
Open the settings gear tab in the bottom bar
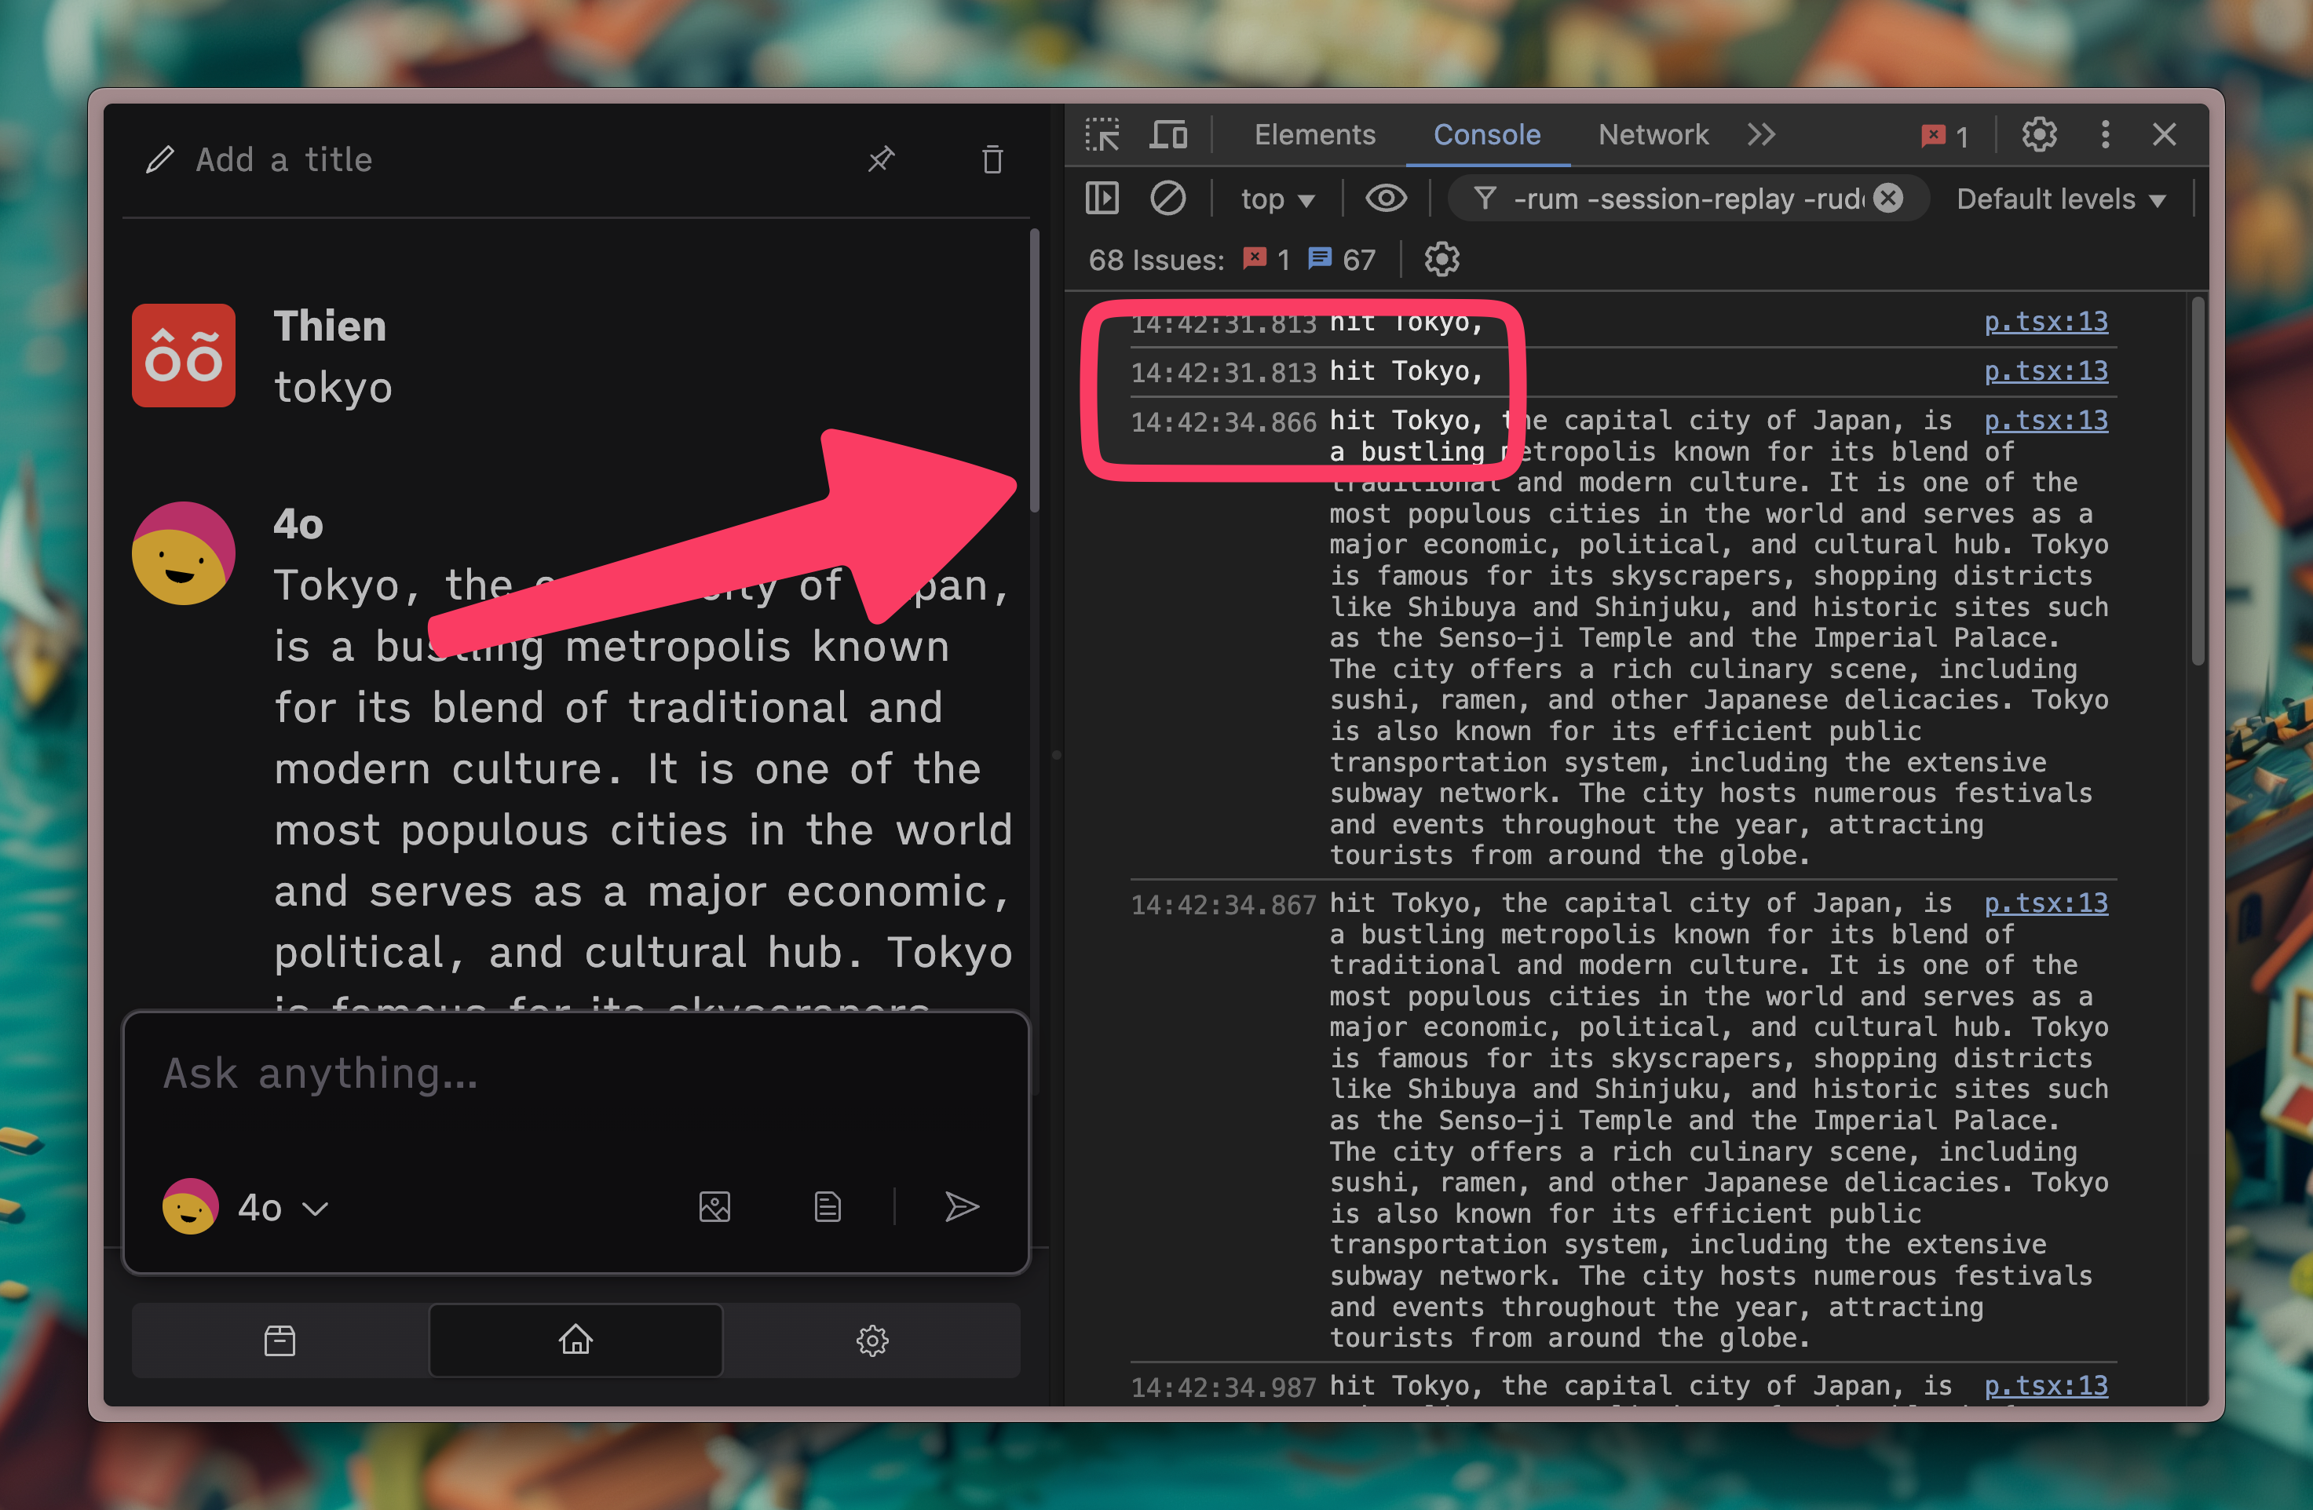click(x=871, y=1341)
